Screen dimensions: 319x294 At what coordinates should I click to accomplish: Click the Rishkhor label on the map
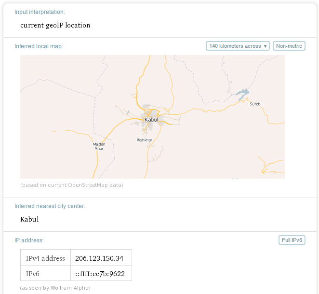click(x=145, y=140)
